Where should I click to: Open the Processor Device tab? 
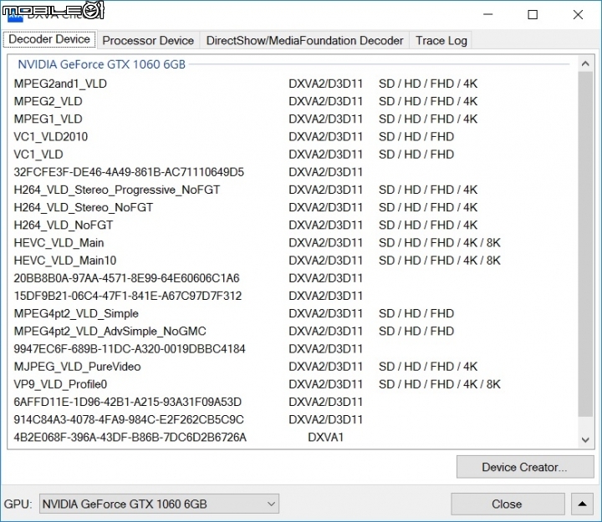pos(148,40)
